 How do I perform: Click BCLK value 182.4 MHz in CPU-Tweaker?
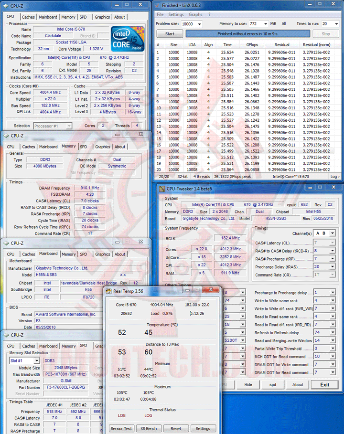[x=230, y=238]
